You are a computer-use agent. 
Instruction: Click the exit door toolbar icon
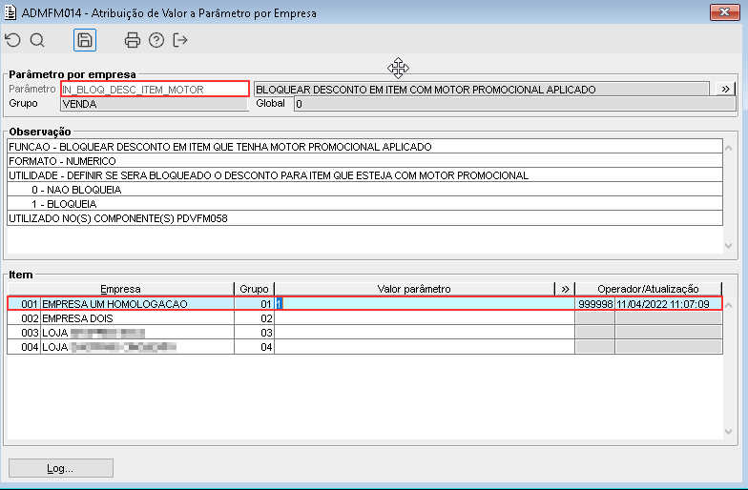pos(179,40)
